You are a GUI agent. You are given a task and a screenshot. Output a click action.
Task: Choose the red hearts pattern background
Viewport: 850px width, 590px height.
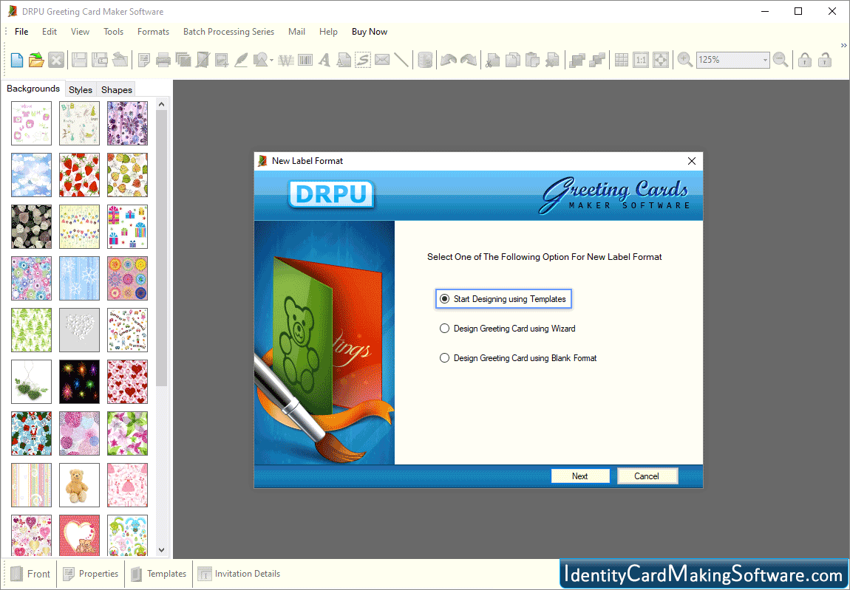pos(127,382)
